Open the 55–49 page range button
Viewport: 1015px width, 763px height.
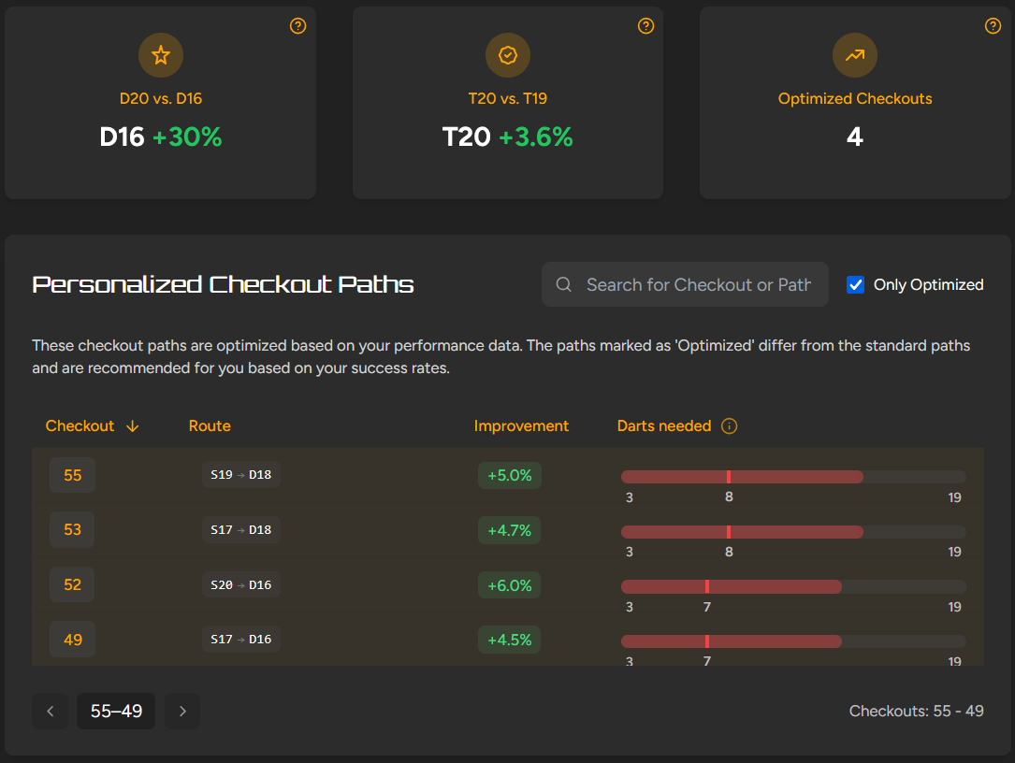click(x=116, y=712)
